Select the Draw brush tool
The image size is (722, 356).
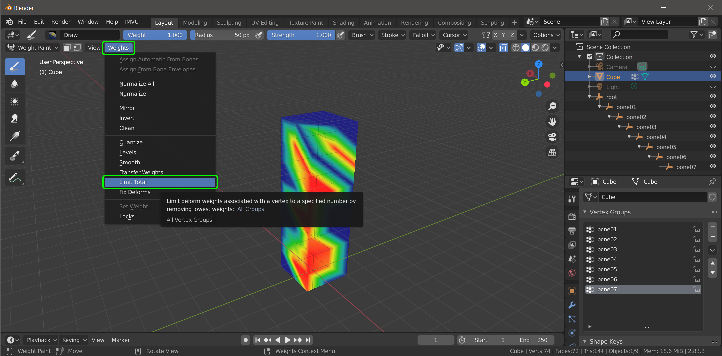coord(15,67)
